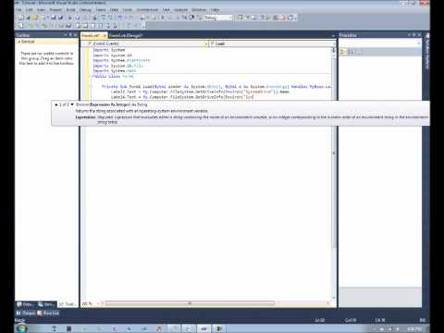
Task: Open the Debug menu
Action: pos(85,10)
